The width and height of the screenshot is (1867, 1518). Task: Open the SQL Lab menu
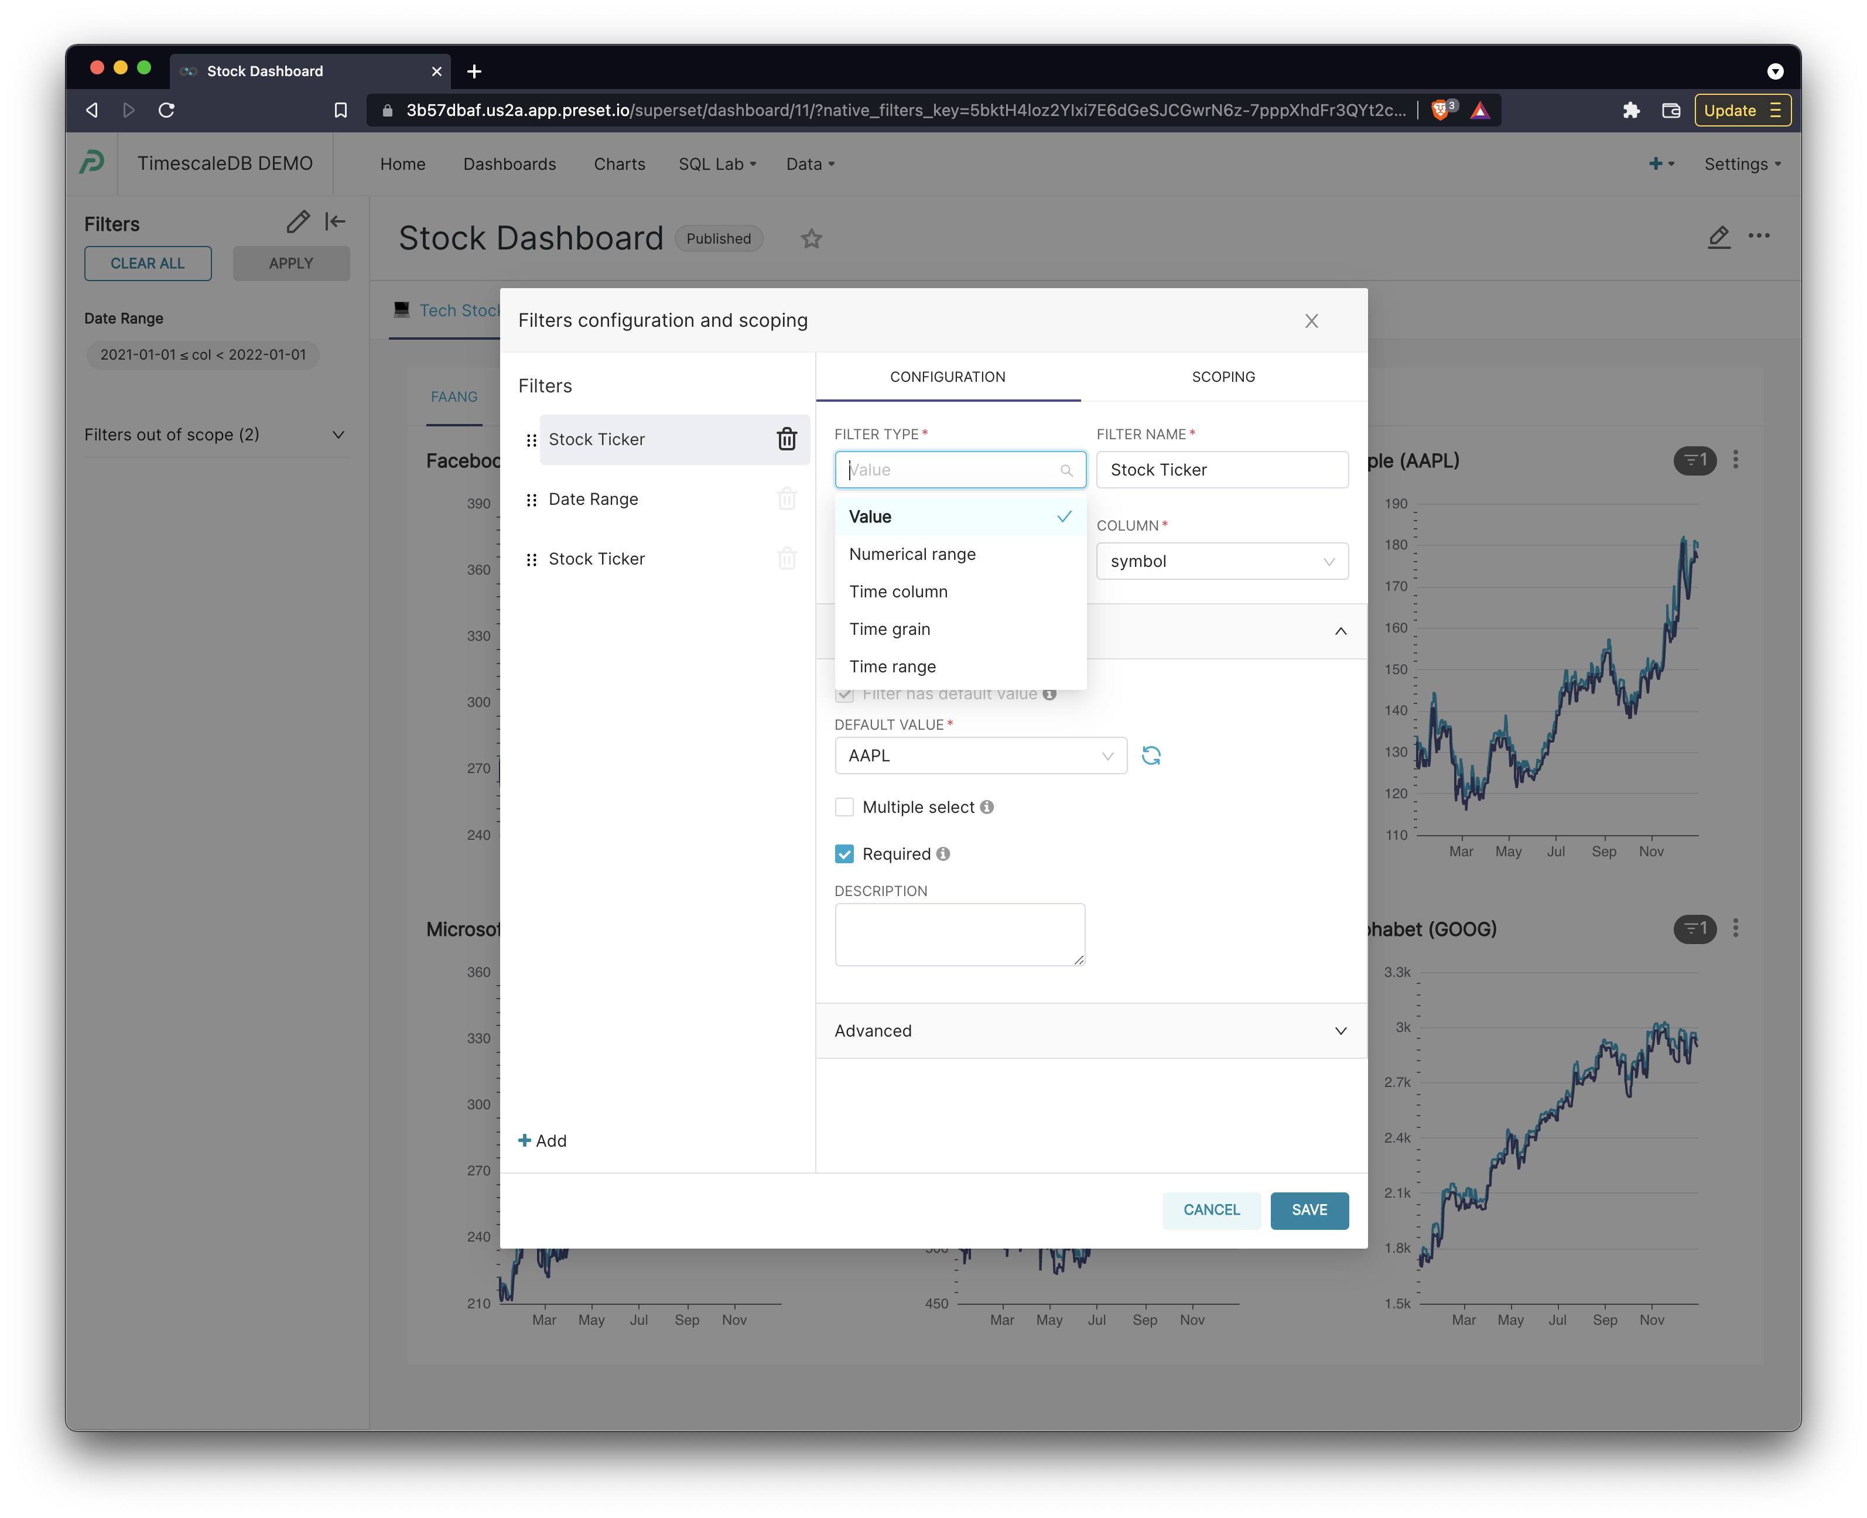point(716,163)
